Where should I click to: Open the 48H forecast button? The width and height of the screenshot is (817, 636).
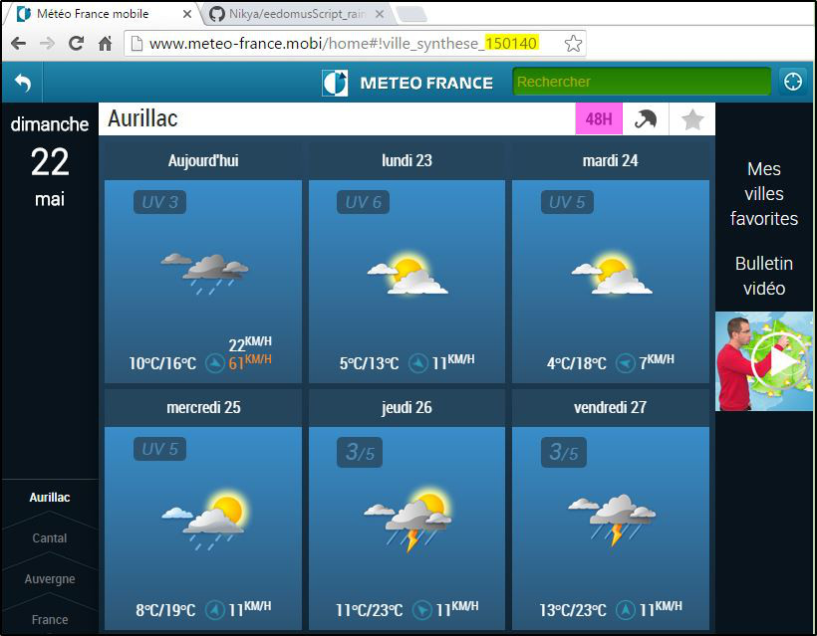tap(599, 119)
